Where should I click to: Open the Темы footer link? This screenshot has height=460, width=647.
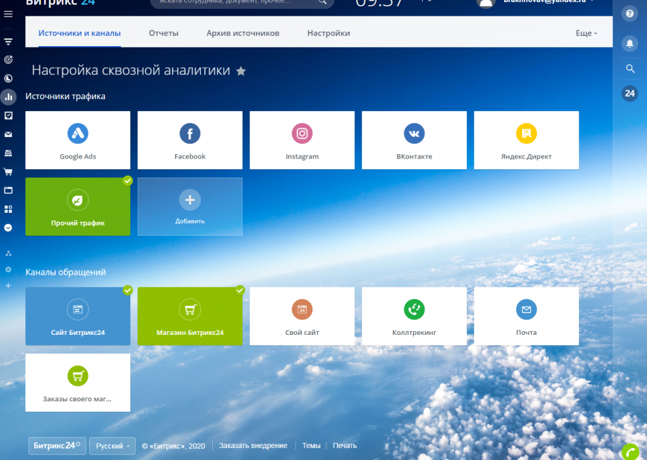(311, 445)
